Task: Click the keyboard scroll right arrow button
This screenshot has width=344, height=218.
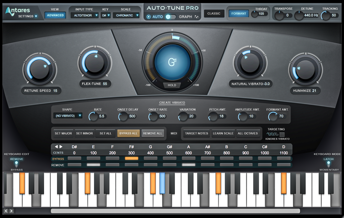Action: [11, 211]
